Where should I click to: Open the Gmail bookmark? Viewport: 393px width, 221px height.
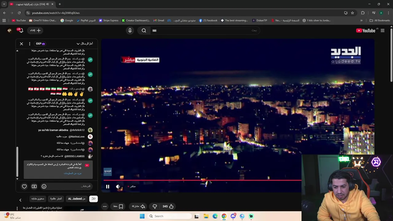[158, 20]
